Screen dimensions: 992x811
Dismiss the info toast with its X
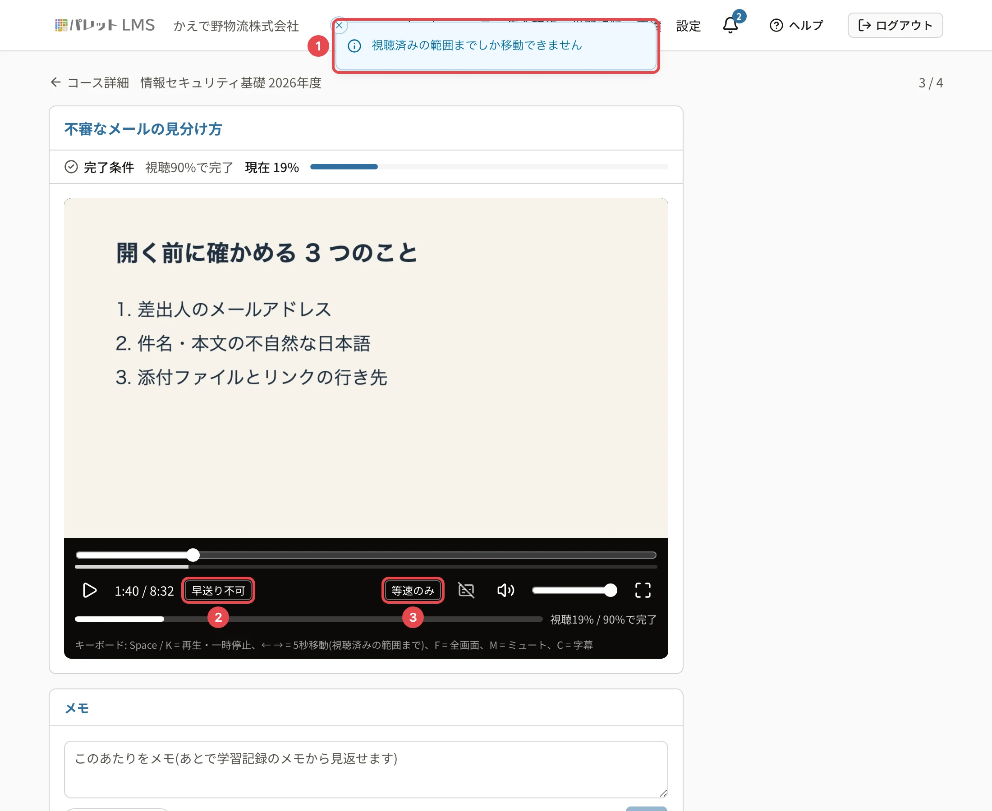click(340, 26)
